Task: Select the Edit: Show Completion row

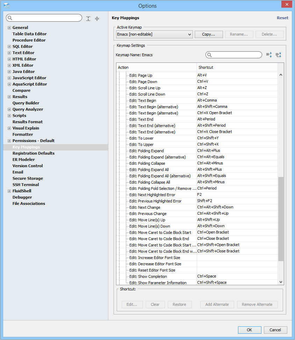Action: tap(197, 276)
